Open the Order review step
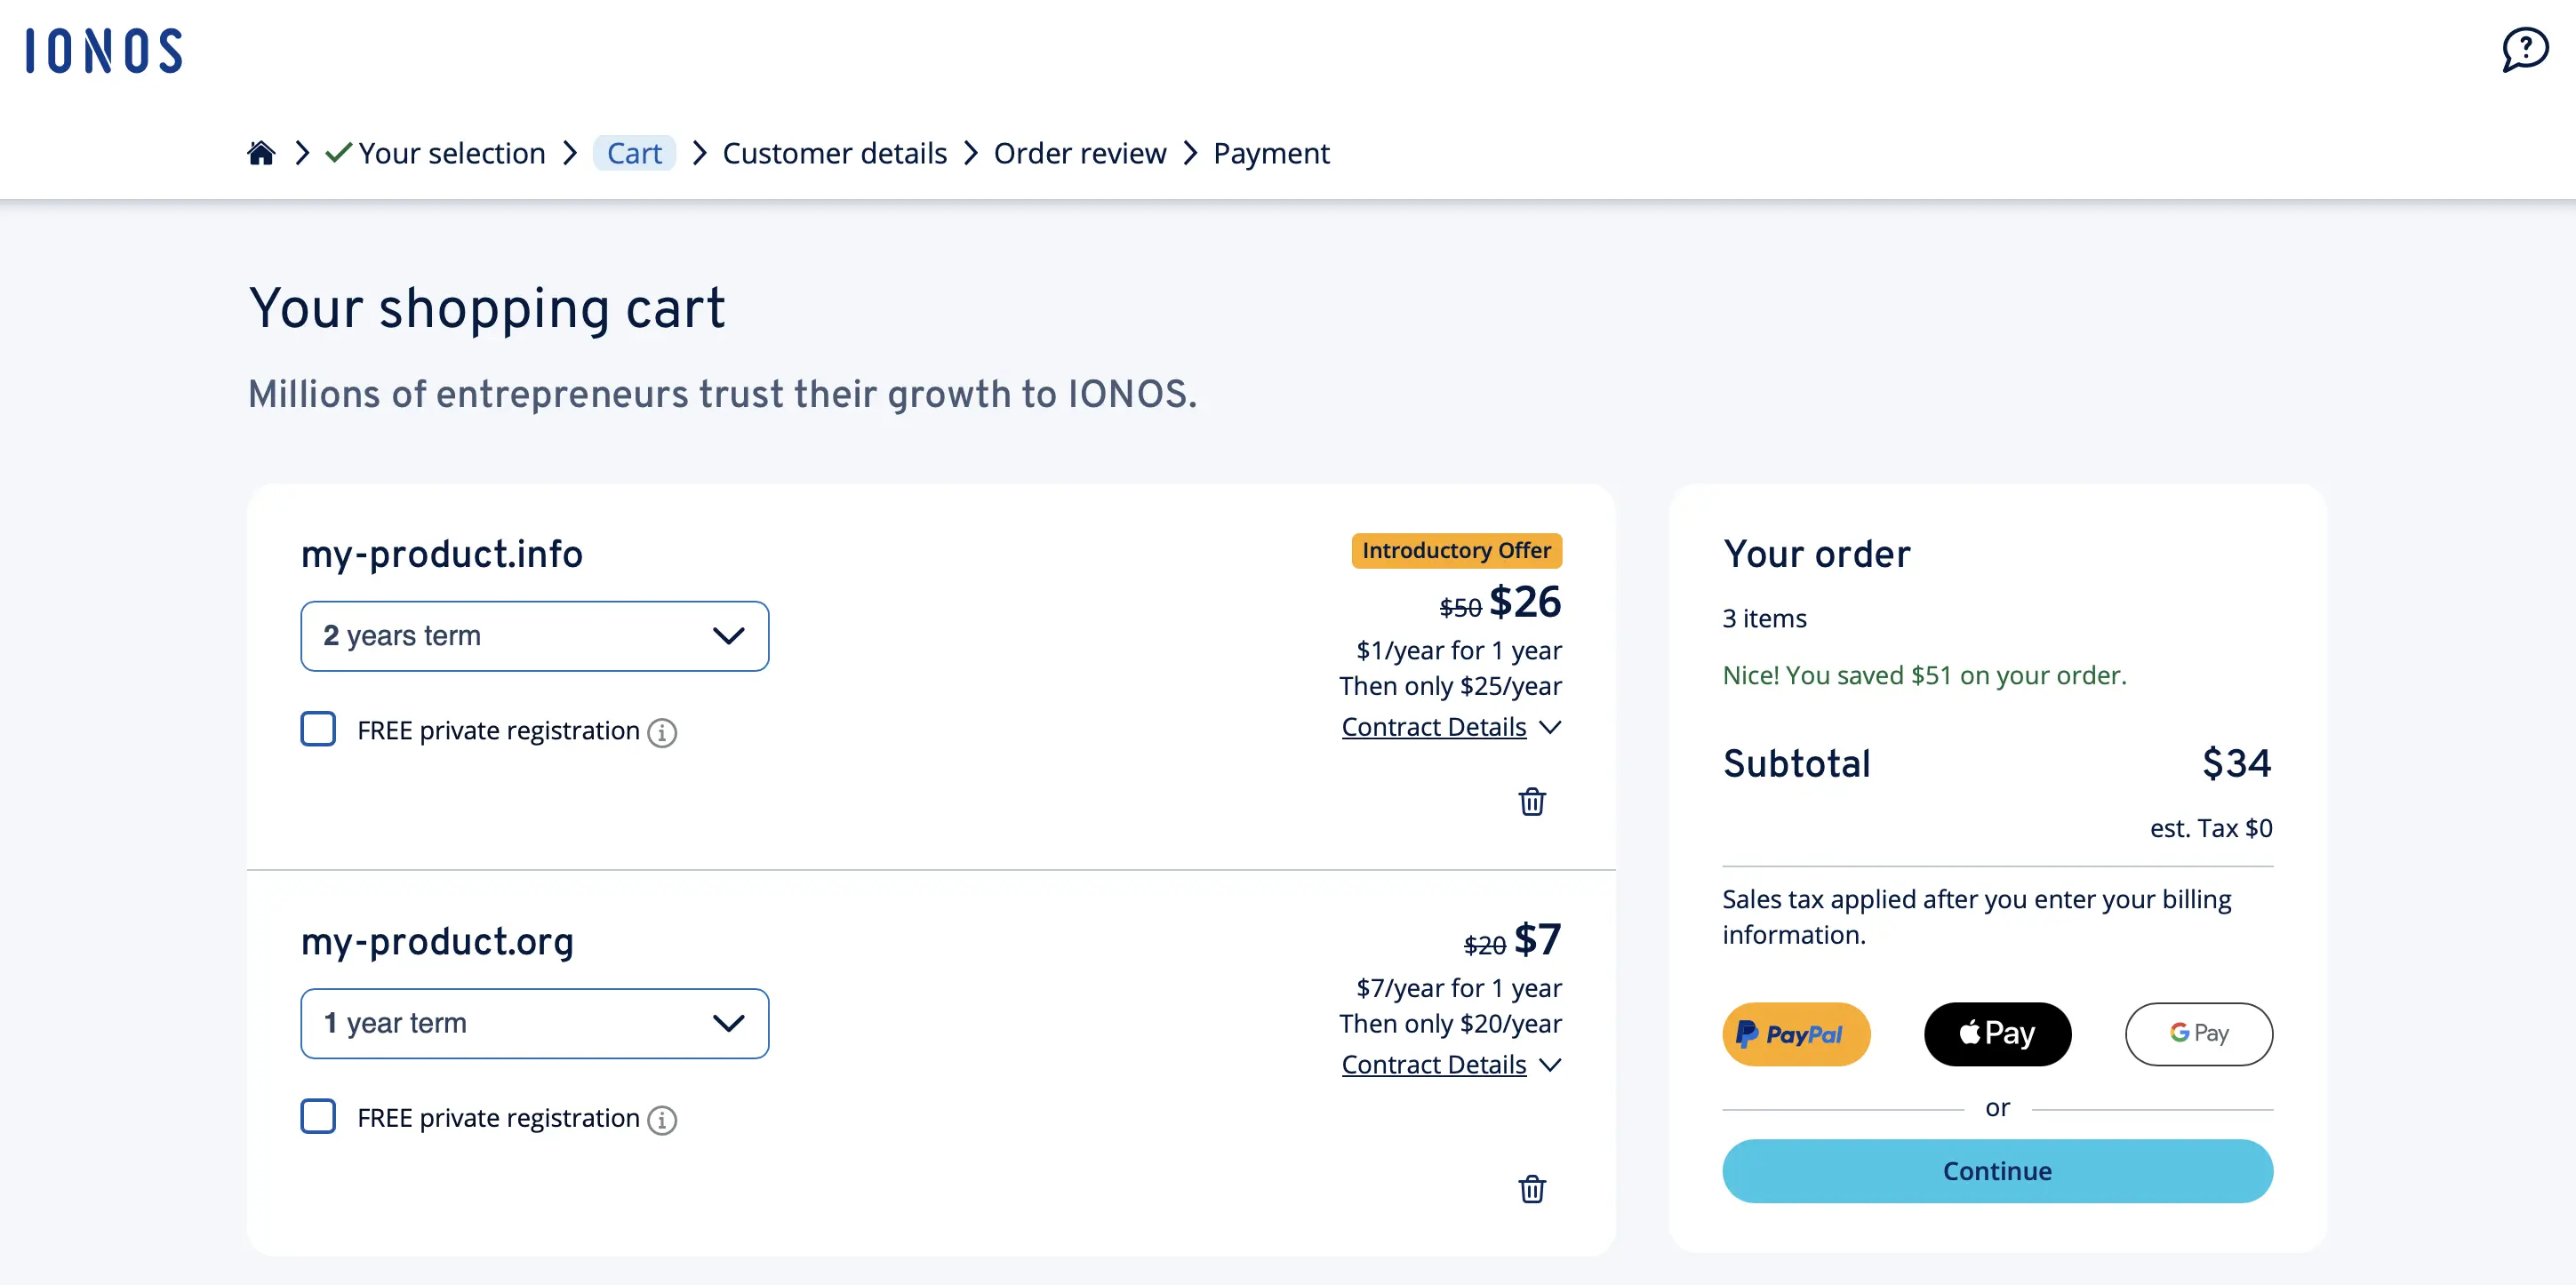The height and width of the screenshot is (1285, 2576). pyautogui.click(x=1080, y=152)
